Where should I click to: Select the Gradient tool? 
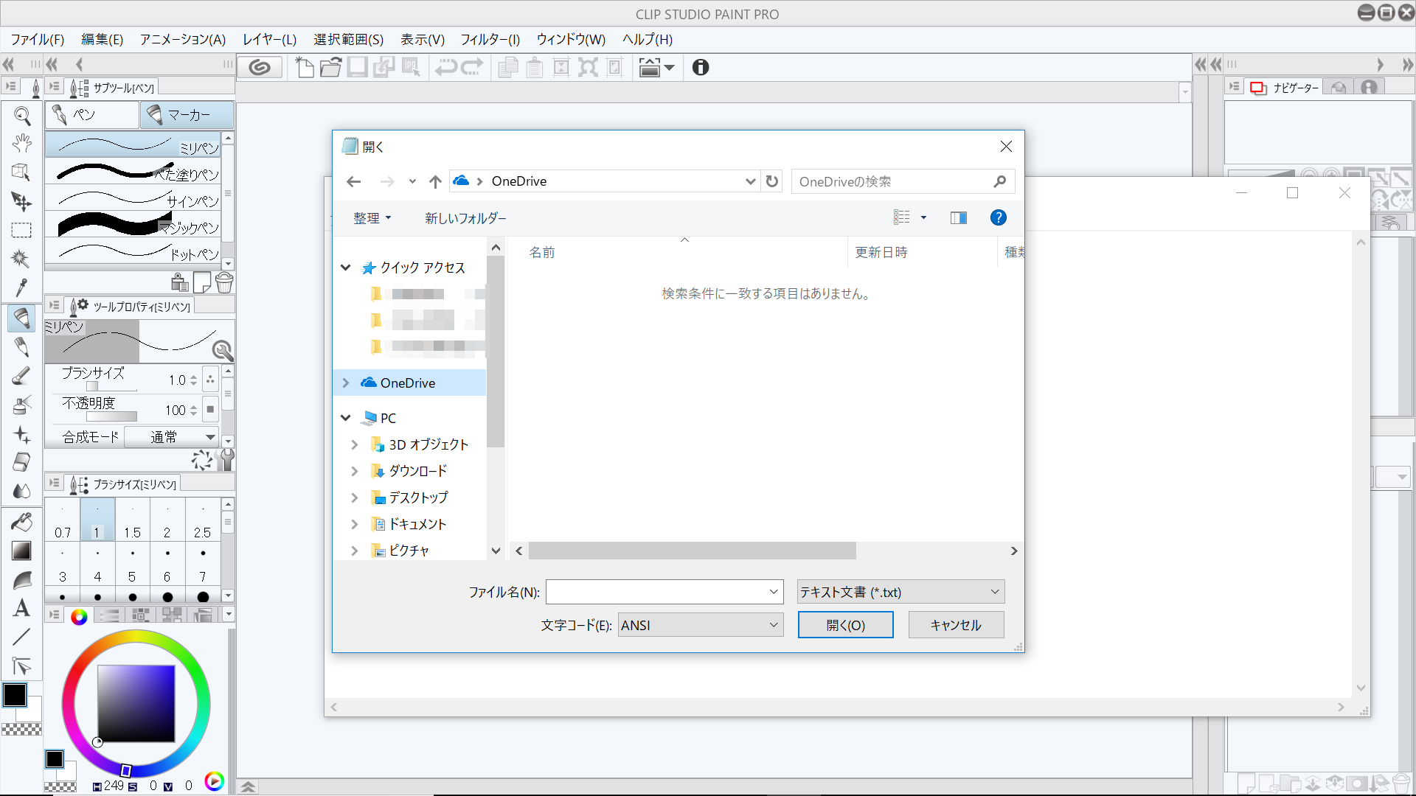pyautogui.click(x=22, y=551)
